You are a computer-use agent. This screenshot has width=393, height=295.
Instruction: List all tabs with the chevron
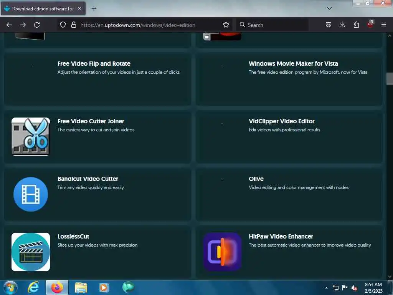point(329,8)
